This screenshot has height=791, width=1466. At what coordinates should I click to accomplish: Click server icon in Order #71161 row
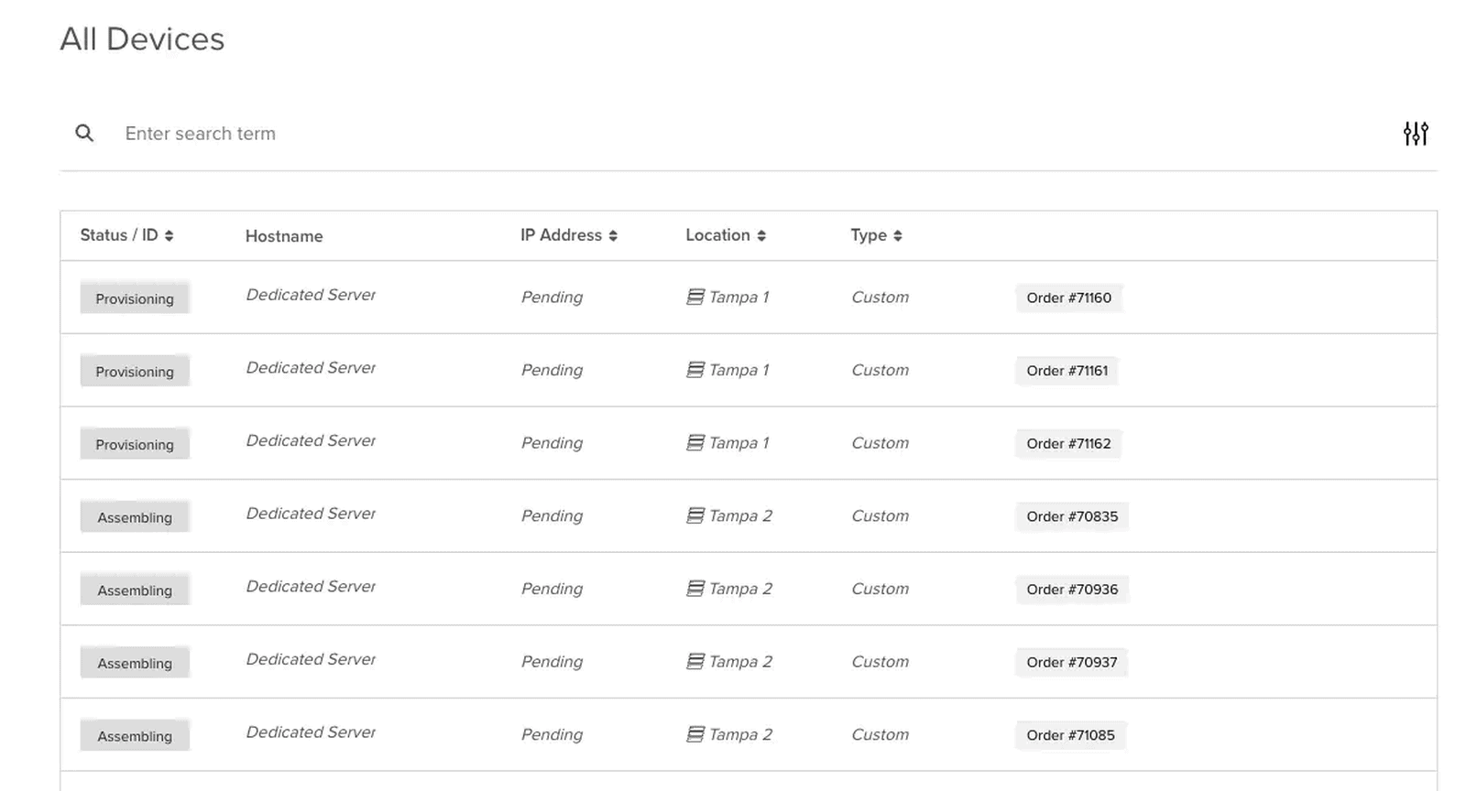[x=695, y=370]
